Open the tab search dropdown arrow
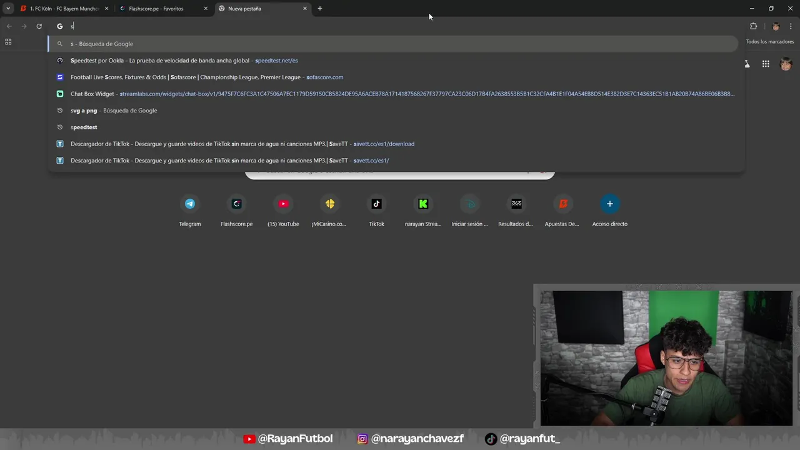The image size is (800, 450). 8,9
